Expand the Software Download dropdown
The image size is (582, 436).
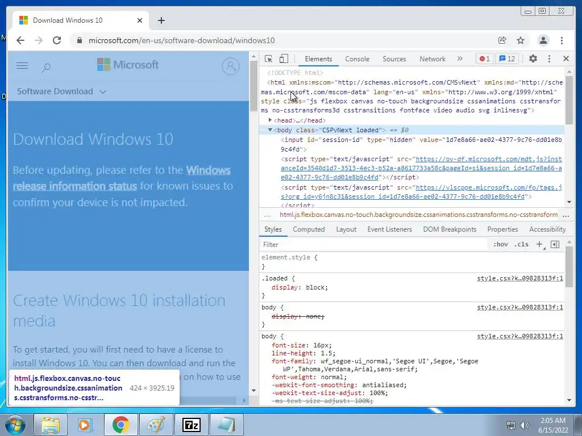pyautogui.click(x=61, y=91)
